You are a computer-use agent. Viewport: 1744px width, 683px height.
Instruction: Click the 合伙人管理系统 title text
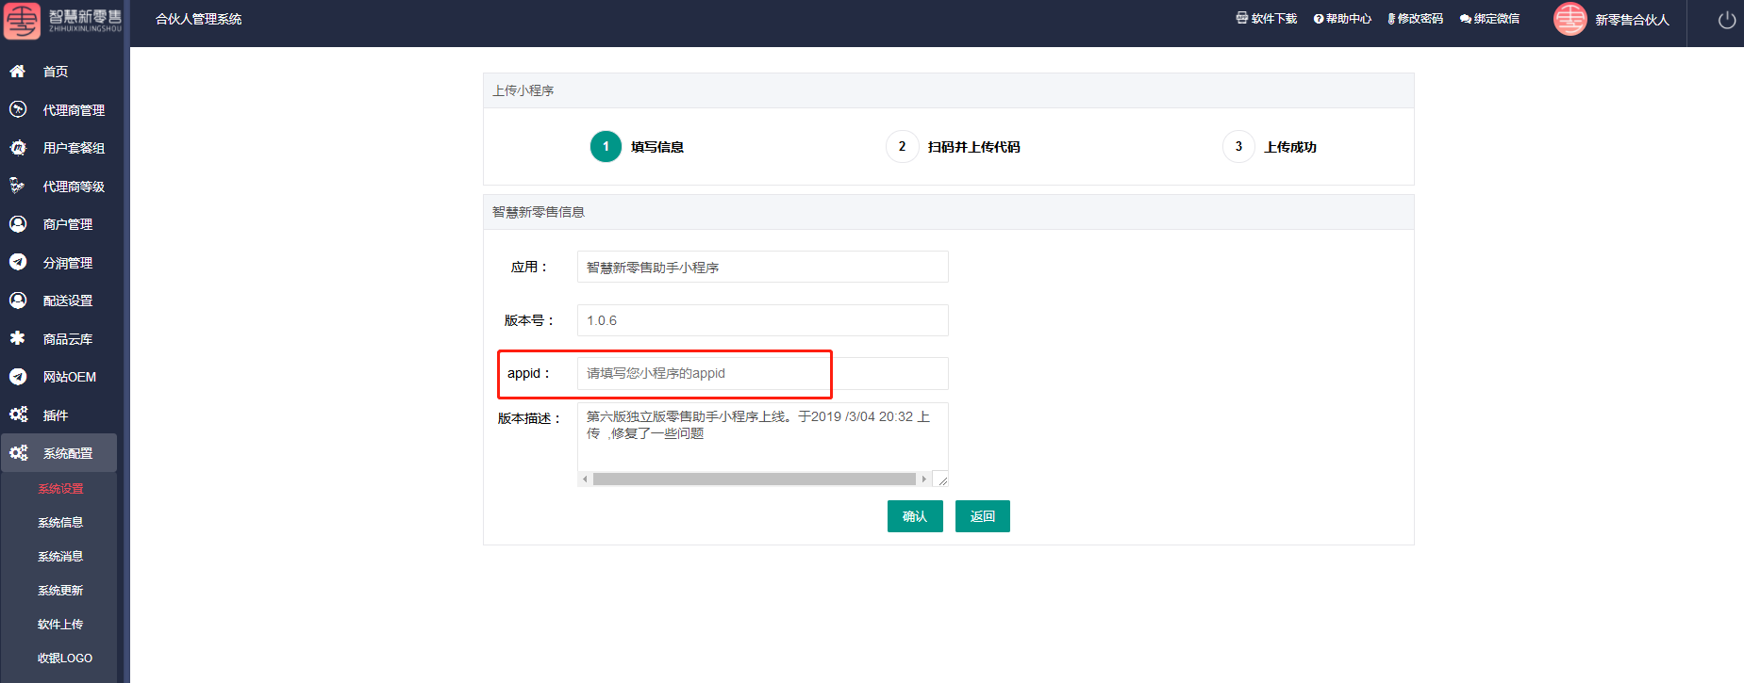tap(199, 19)
